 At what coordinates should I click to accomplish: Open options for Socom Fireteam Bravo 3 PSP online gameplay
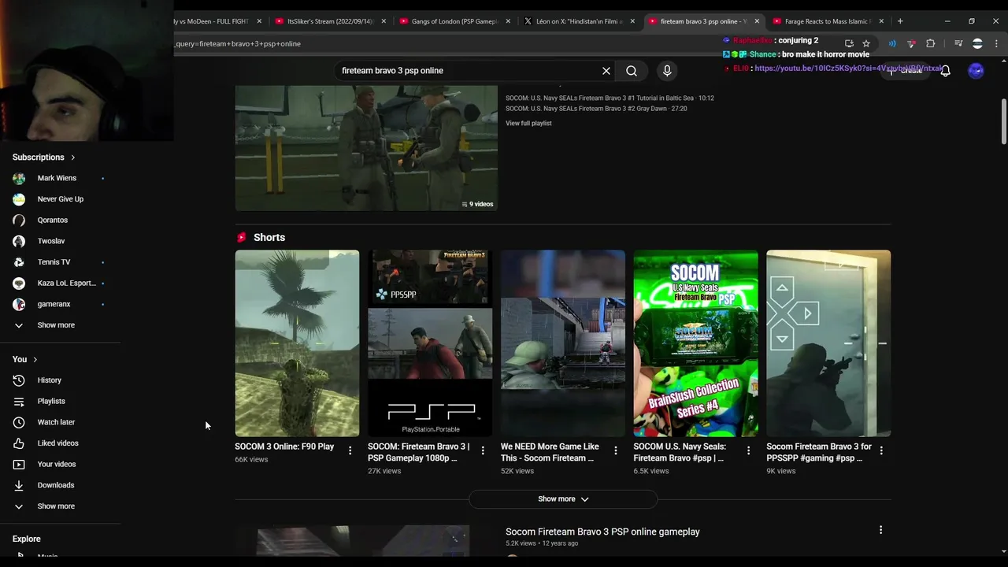coord(880,531)
